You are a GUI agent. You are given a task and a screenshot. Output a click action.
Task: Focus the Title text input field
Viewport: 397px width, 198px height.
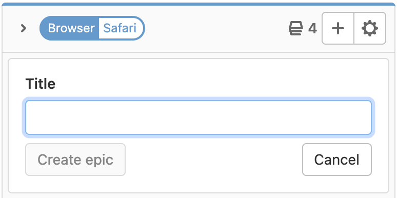tap(198, 117)
